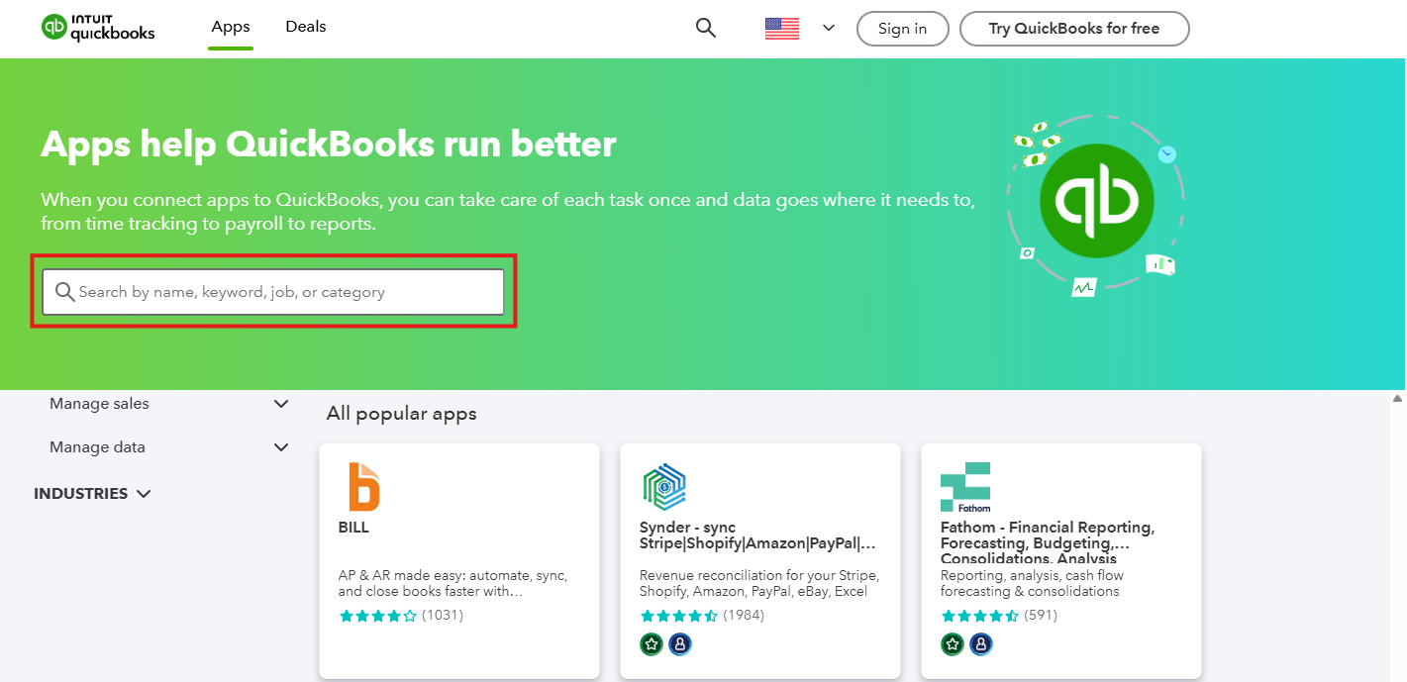Open the Synder sync app title

(757, 536)
